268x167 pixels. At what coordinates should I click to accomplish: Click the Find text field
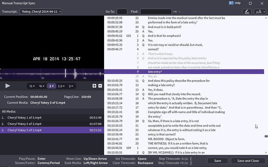pos(156,12)
